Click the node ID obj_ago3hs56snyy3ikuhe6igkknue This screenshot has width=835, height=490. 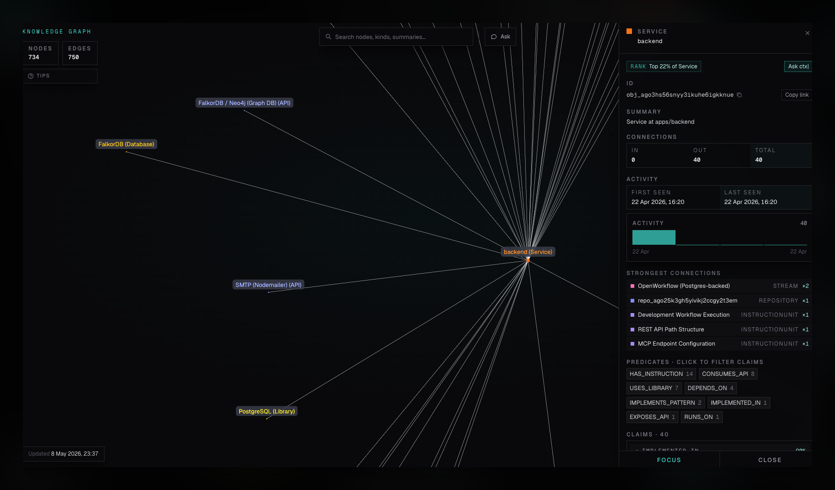(680, 95)
